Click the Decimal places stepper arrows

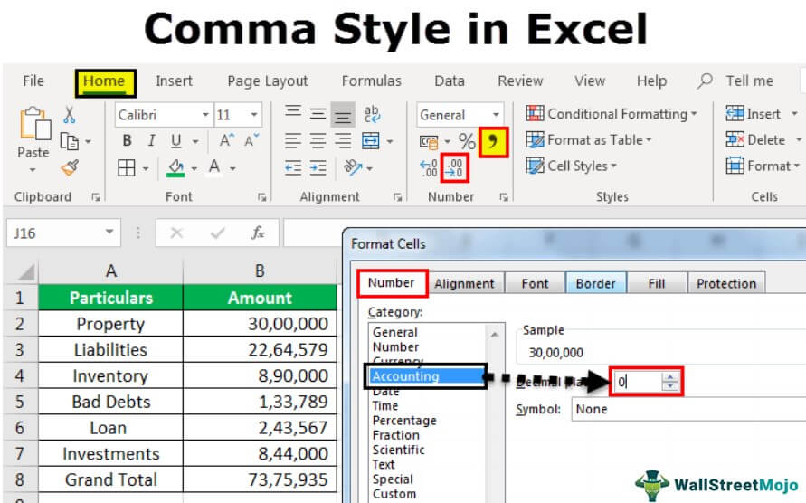tap(669, 382)
